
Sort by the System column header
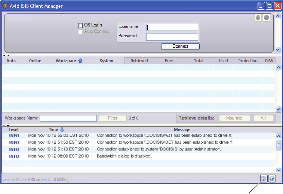point(106,61)
